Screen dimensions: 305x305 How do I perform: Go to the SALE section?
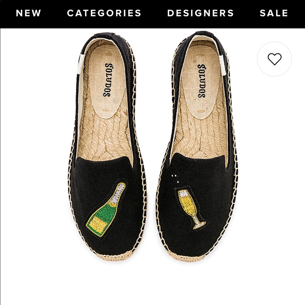[273, 13]
